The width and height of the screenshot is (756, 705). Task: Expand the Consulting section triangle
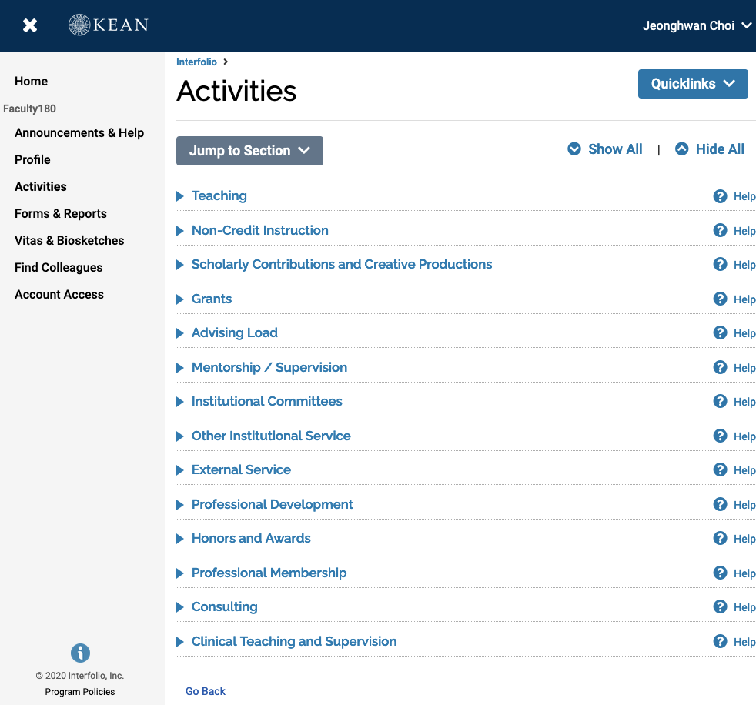point(180,606)
